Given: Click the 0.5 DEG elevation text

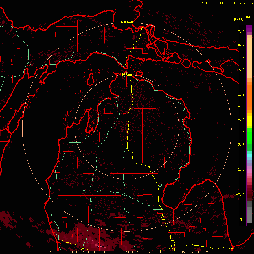Looking at the screenshot, I should click(141, 252).
